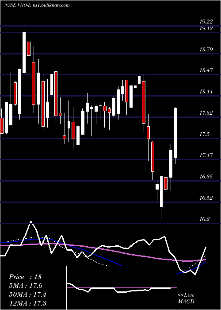Click the 18.14 price level label
Screen dimensions: 221x310
click(206, 92)
